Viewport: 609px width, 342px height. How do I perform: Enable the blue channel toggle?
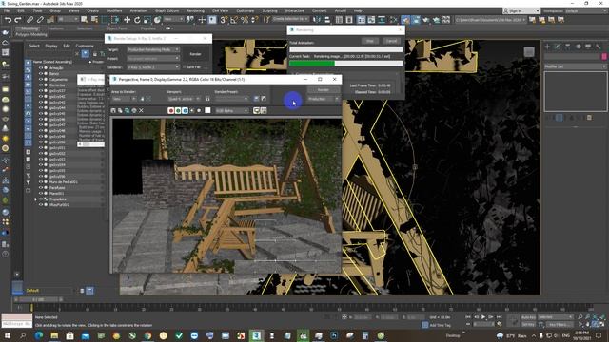pyautogui.click(x=185, y=110)
